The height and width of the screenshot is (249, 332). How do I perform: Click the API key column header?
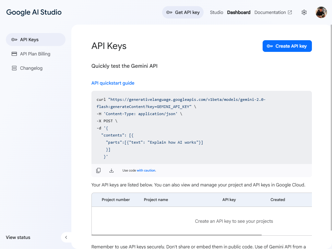click(x=229, y=200)
